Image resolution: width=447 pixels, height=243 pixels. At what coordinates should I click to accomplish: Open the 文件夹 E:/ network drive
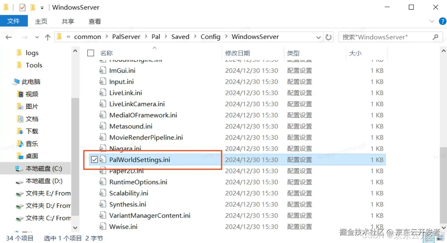(43, 193)
